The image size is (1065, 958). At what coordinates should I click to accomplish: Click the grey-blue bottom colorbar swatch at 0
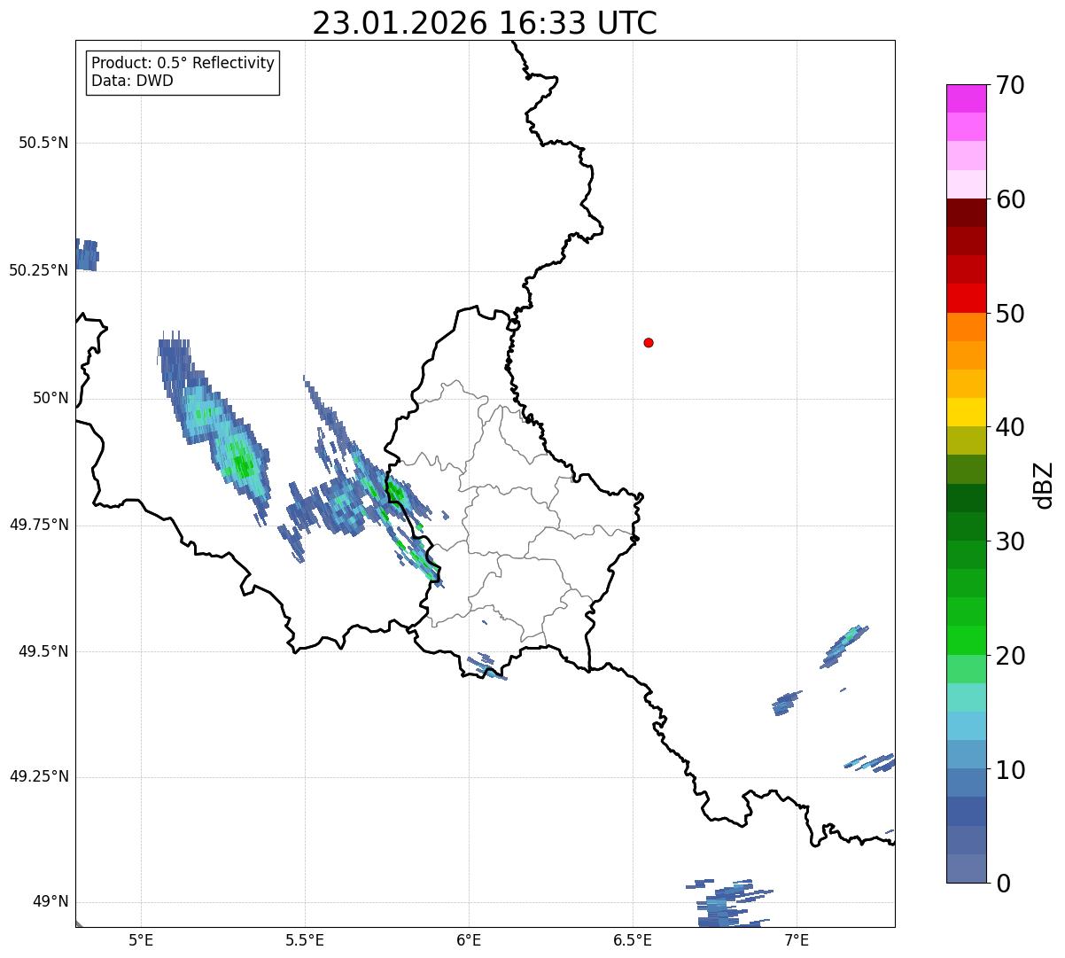click(967, 868)
